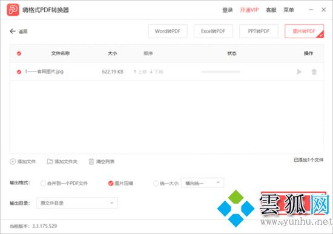333x234 pixels.
Task: Click the clear list trash icon
Action: pyautogui.click(x=91, y=161)
